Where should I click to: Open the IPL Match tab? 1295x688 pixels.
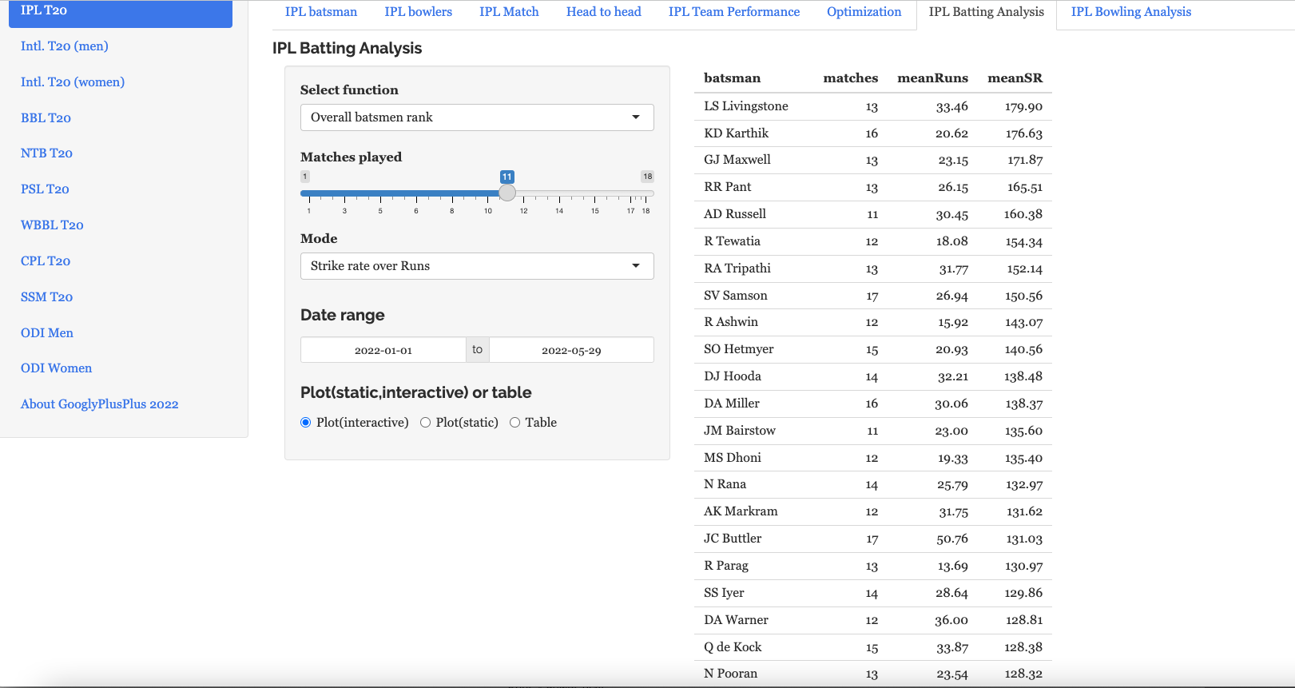[x=509, y=12]
